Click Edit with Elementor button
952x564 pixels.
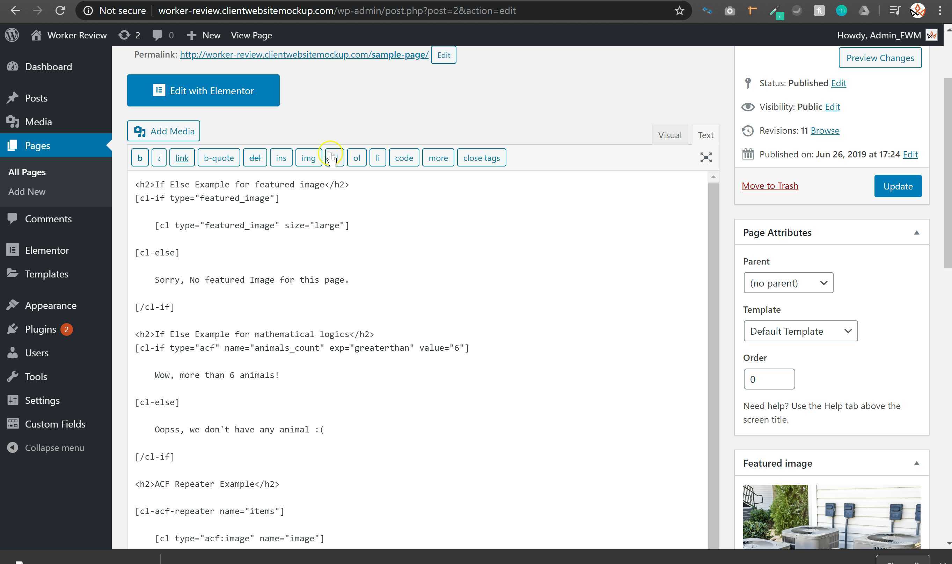point(203,90)
